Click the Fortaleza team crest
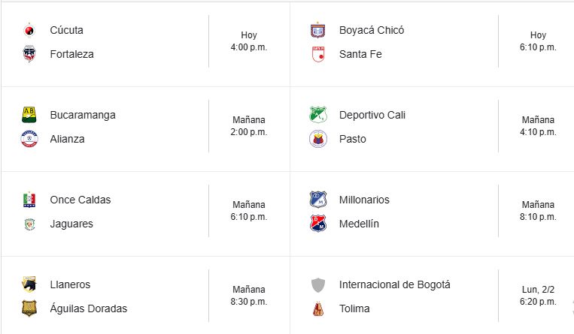Image resolution: width=574 pixels, height=334 pixels. [29, 54]
